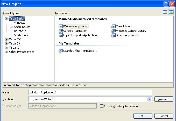Select Starter Kits in project types

pyautogui.click(x=21, y=35)
